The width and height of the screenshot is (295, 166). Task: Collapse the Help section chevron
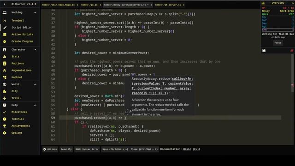click(x=35, y=105)
